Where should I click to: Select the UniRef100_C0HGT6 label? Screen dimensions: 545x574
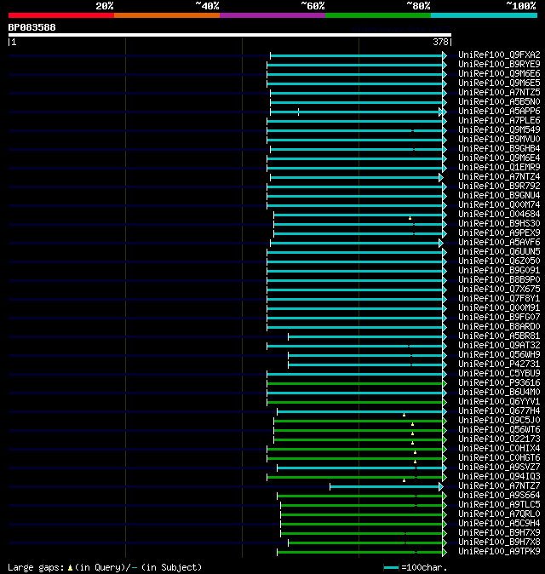click(499, 458)
